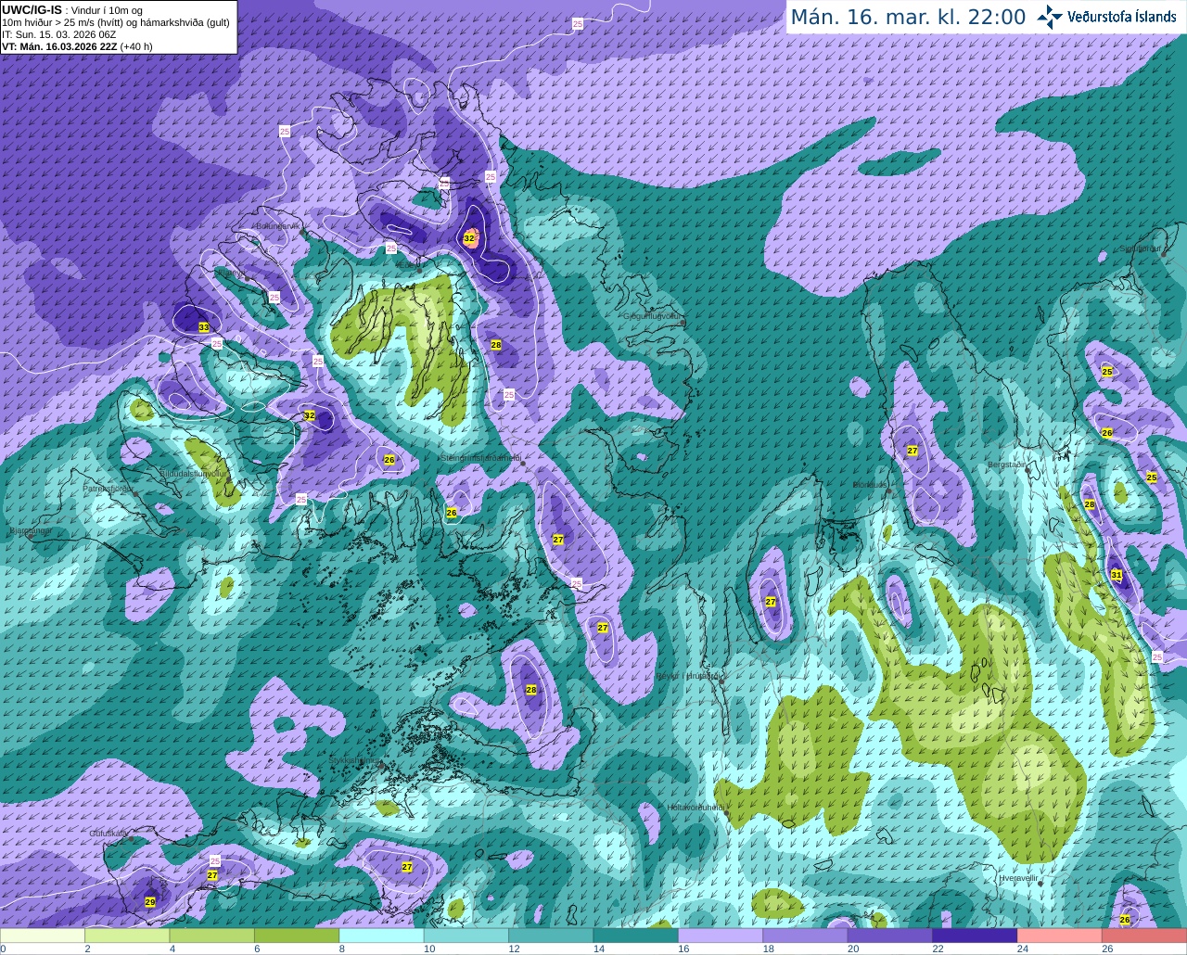Screen dimensions: 1187x955
Task: Click the legend tick label 12
Action: 514,949
